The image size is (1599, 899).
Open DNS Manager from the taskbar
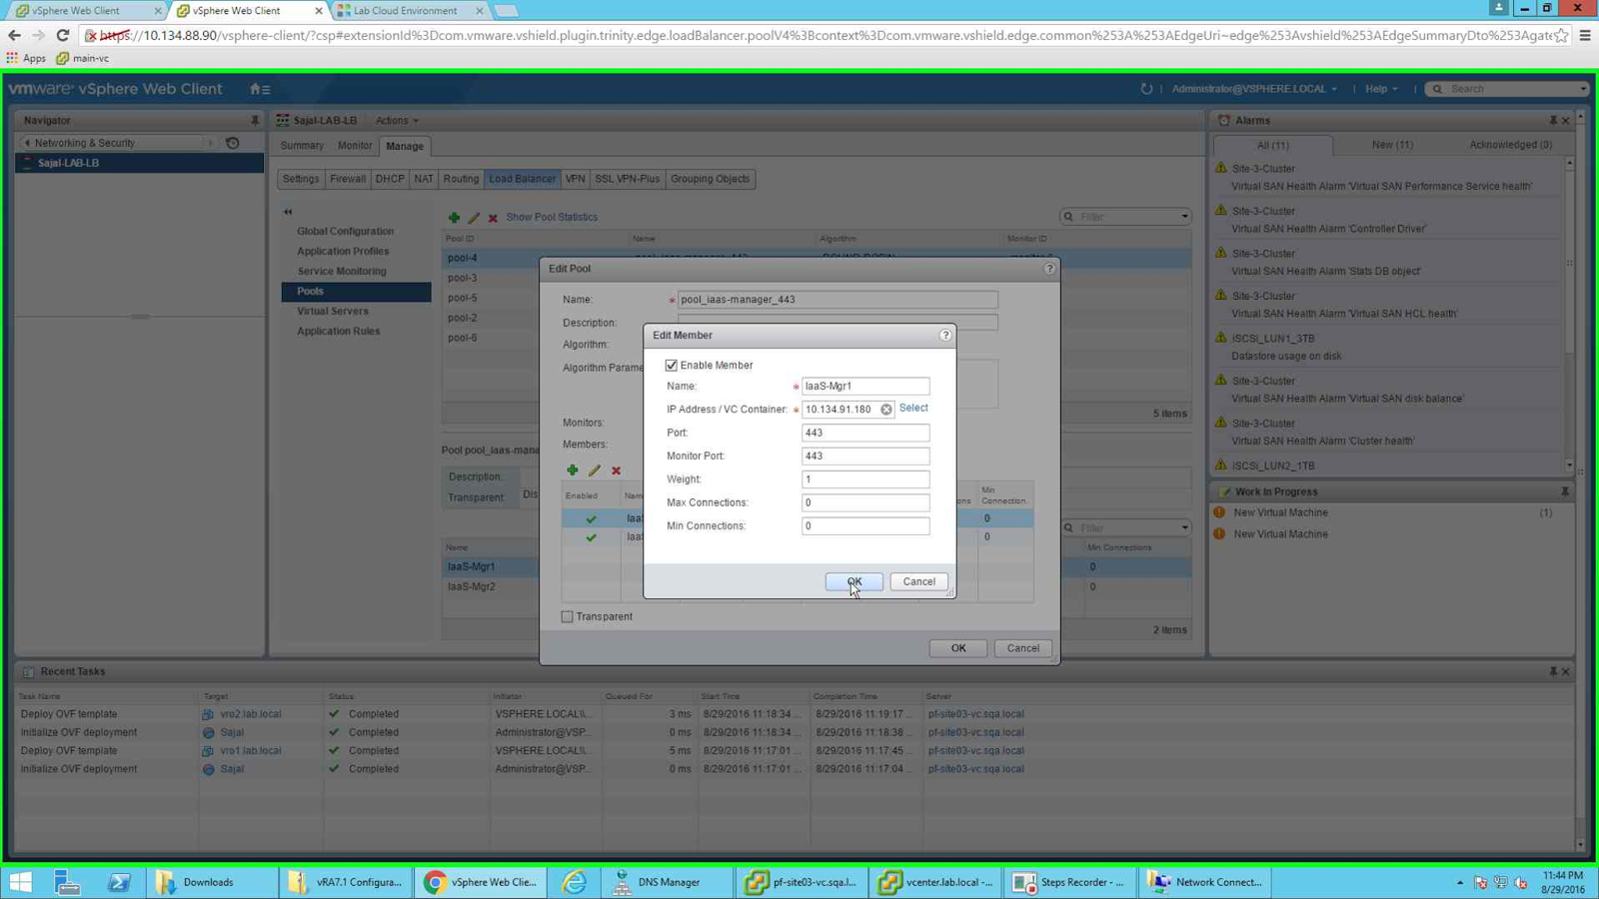click(658, 882)
